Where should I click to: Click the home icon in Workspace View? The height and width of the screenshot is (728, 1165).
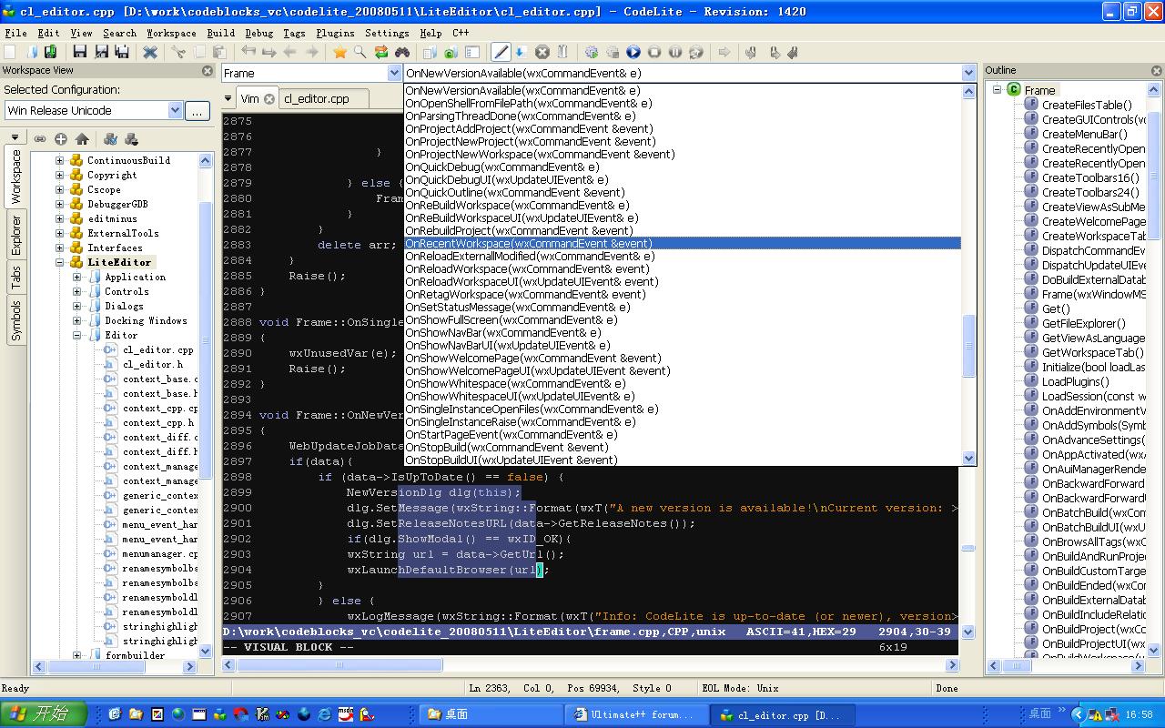tap(82, 139)
